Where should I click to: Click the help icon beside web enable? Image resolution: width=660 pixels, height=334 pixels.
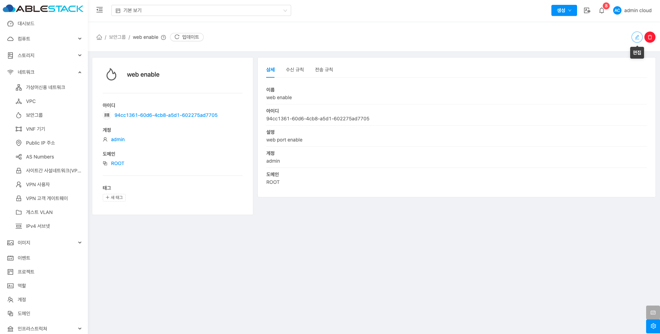pos(163,37)
